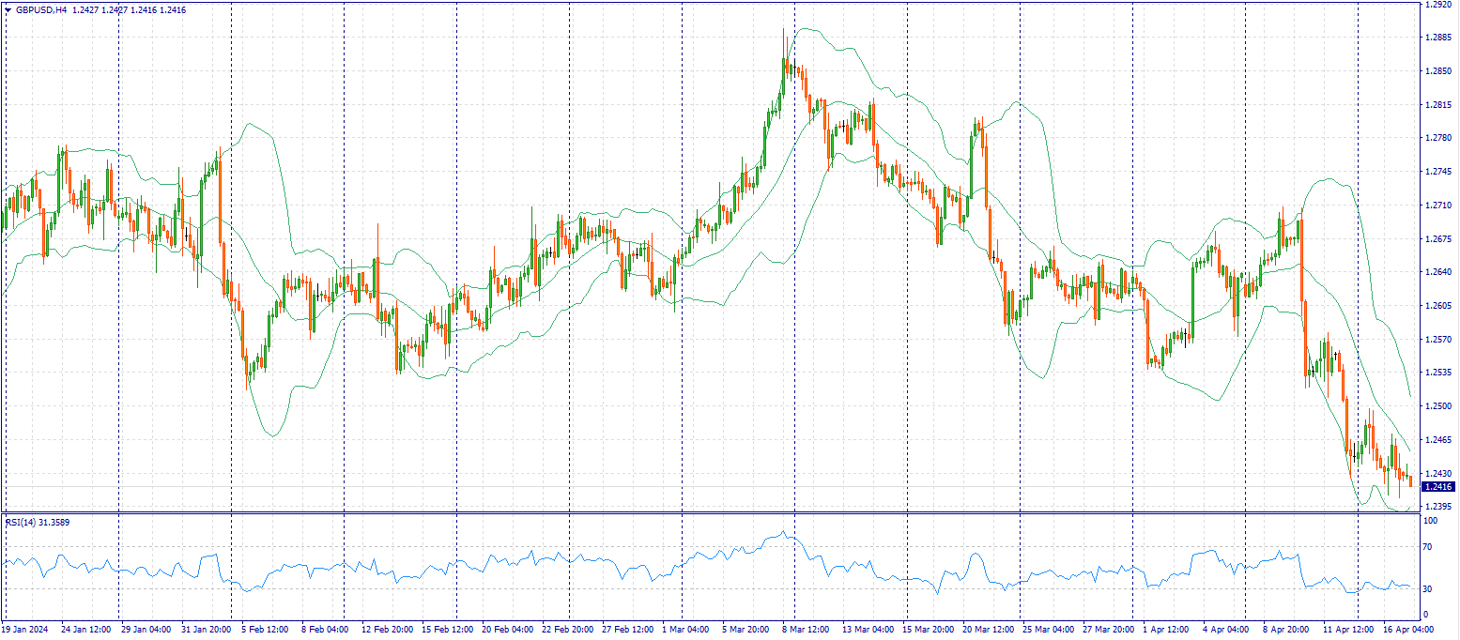The height and width of the screenshot is (640, 1460).
Task: Click the highlighted 1.2416 current price tag
Action: (x=1438, y=487)
